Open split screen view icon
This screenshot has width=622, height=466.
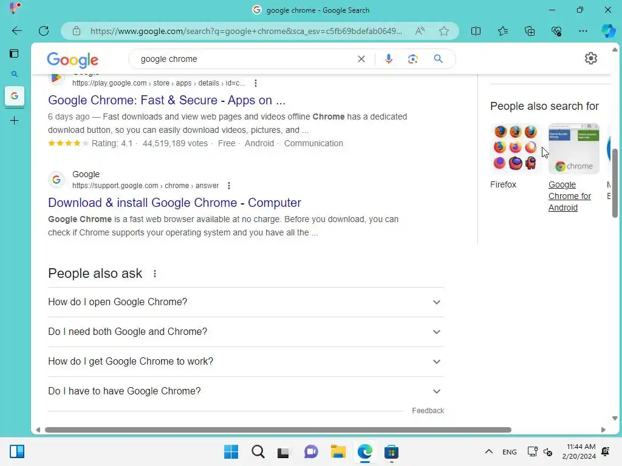pos(476,31)
